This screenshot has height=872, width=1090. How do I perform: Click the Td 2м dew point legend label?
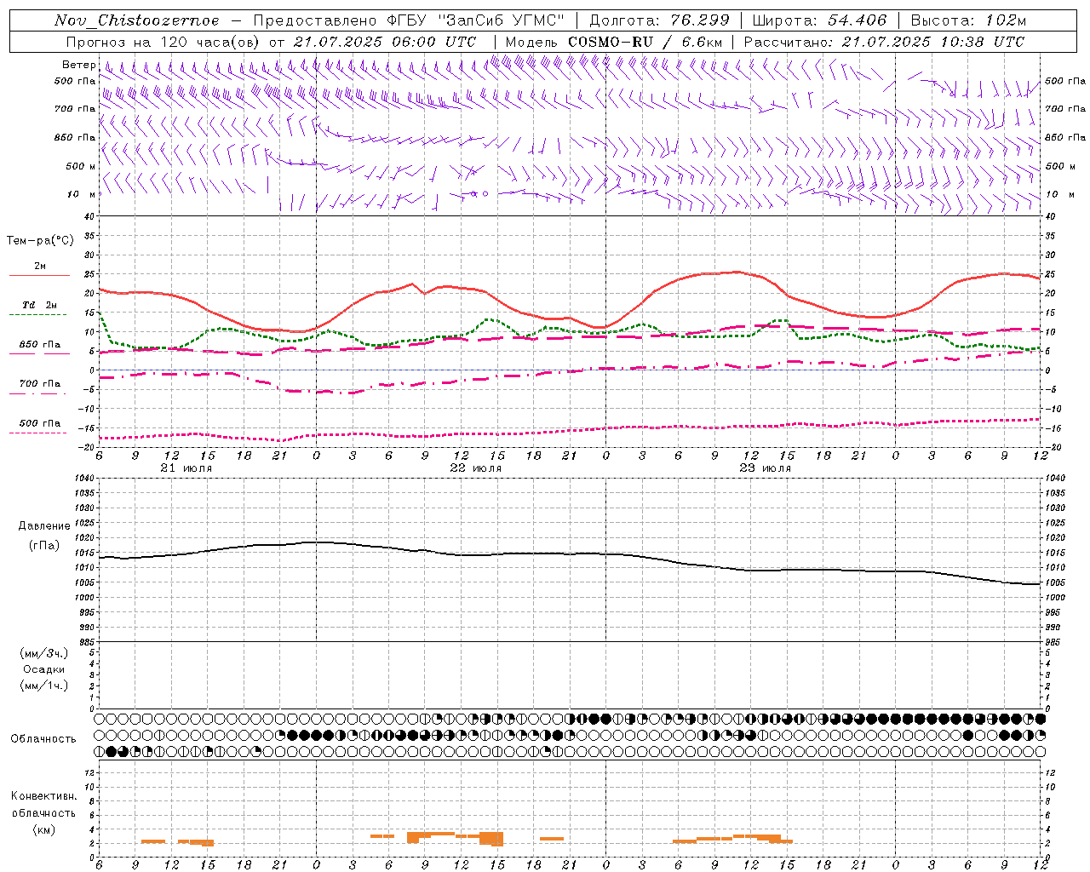[39, 305]
